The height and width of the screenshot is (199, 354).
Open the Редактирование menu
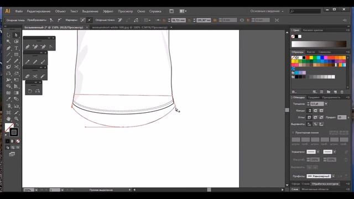39,11
